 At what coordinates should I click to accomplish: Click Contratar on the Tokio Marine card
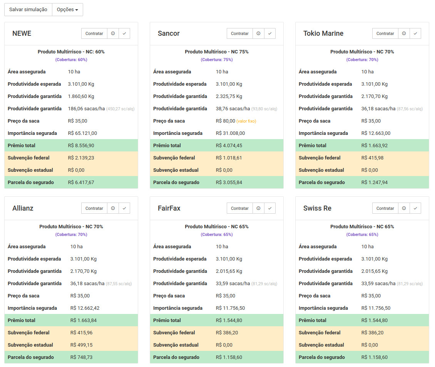385,33
